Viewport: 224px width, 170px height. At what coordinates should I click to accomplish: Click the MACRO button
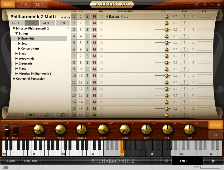[216, 125]
